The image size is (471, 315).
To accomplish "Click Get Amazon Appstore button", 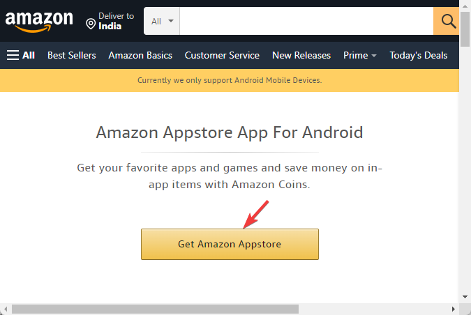I will (230, 244).
